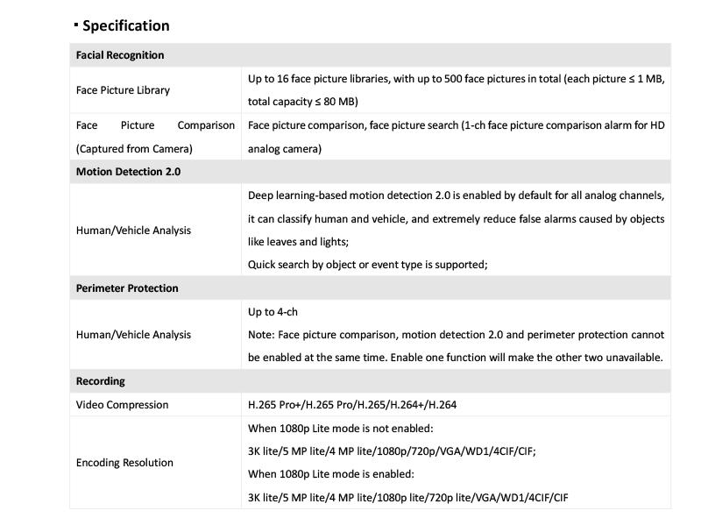Click the H.265 Pro+ compression value
701x532 pixels.
pyautogui.click(x=352, y=405)
